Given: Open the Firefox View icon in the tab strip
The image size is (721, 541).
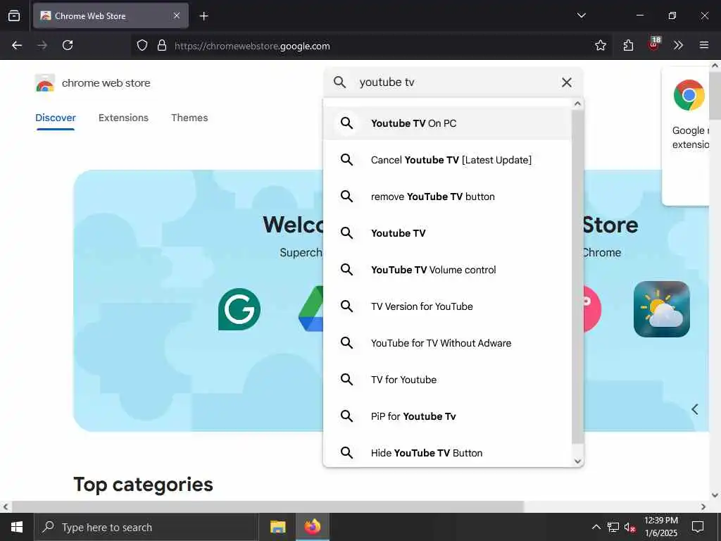Looking at the screenshot, I should 14,15.
